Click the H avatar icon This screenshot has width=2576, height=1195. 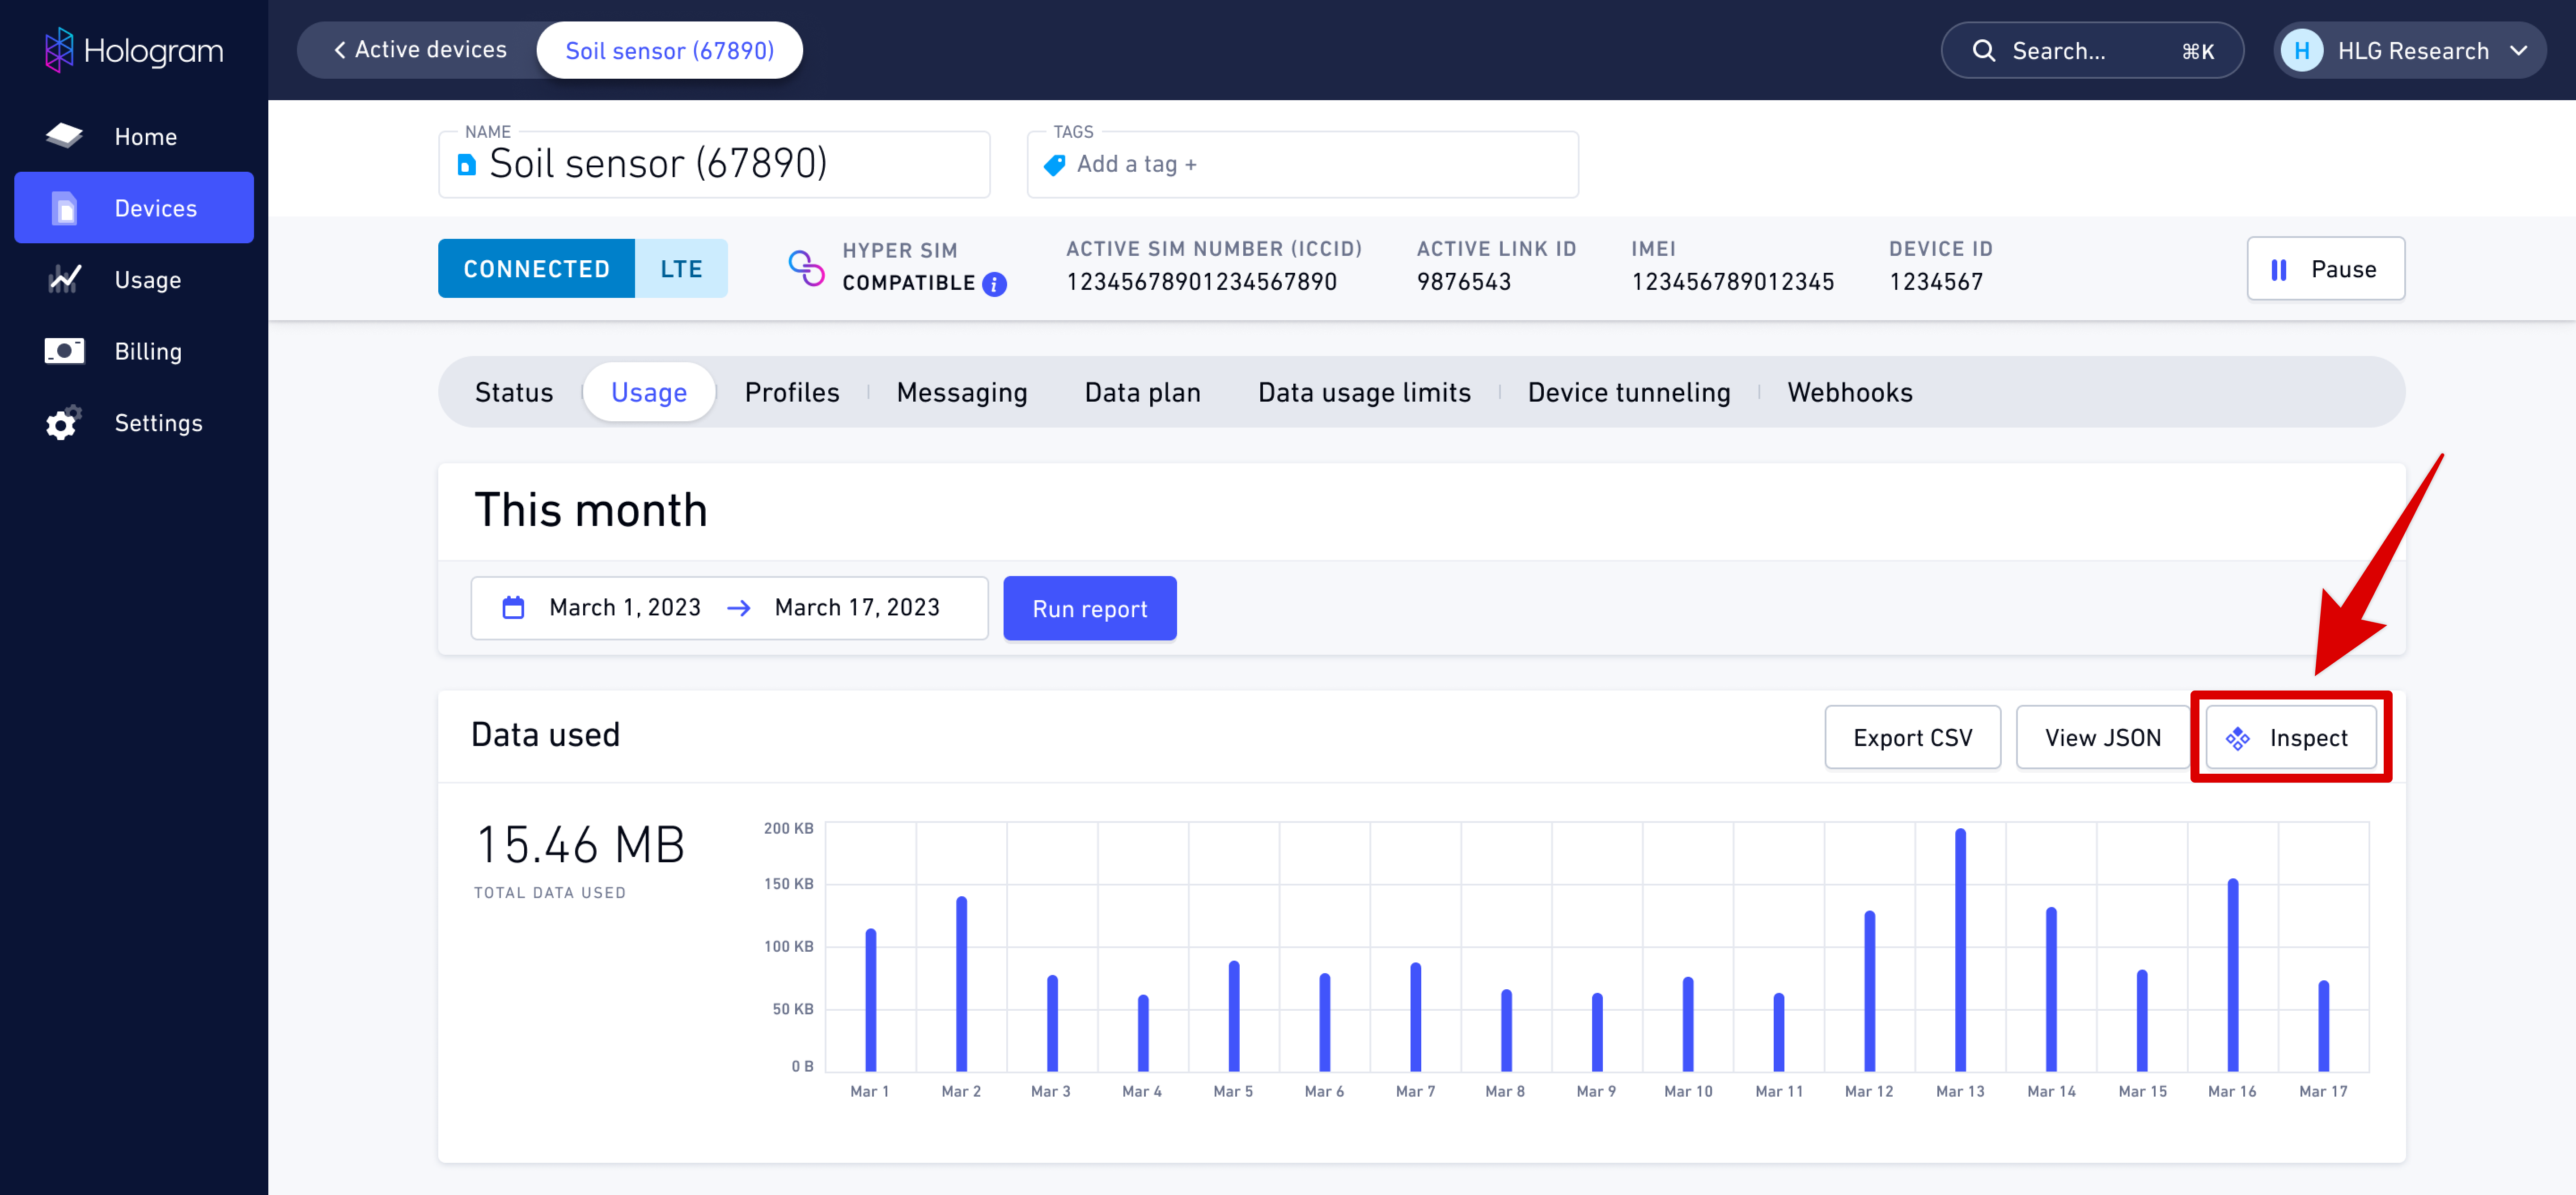2302,50
